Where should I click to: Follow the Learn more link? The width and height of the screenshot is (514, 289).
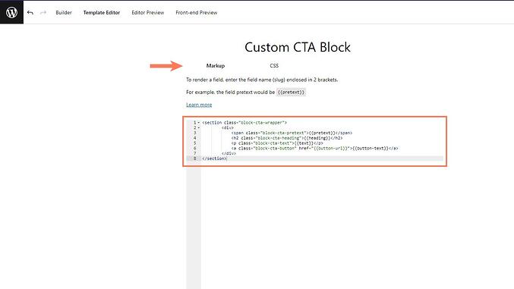[x=199, y=105]
